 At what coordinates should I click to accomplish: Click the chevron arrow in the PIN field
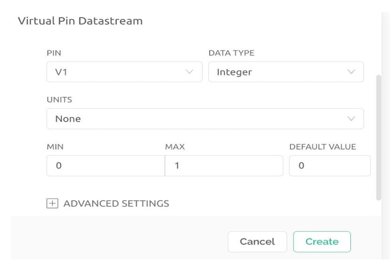pyautogui.click(x=189, y=72)
